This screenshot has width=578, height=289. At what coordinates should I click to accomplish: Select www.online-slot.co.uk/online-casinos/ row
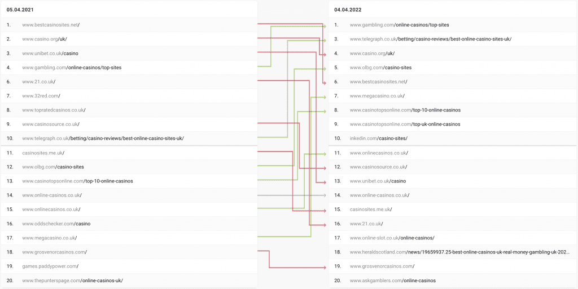[x=453, y=238]
